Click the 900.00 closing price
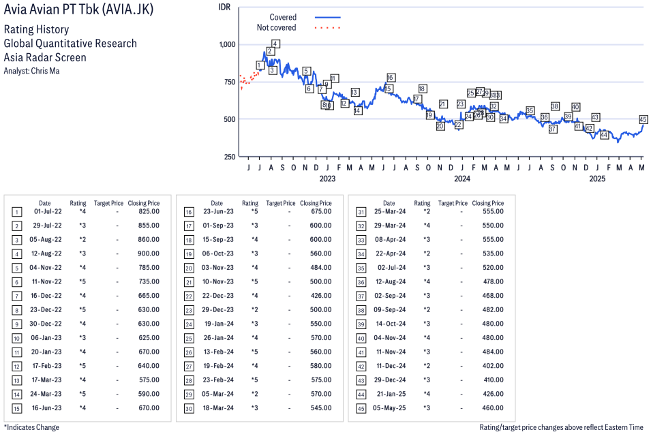 coord(149,253)
